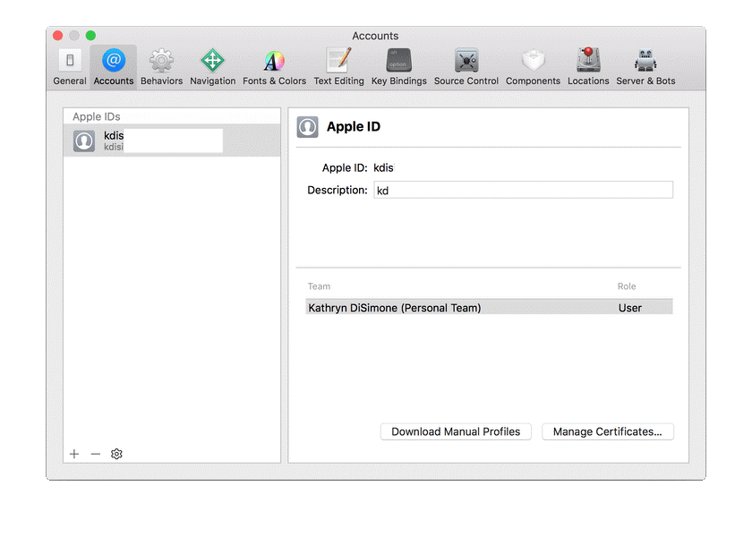Click the Role column header
This screenshot has width=752, height=545.
pyautogui.click(x=627, y=286)
